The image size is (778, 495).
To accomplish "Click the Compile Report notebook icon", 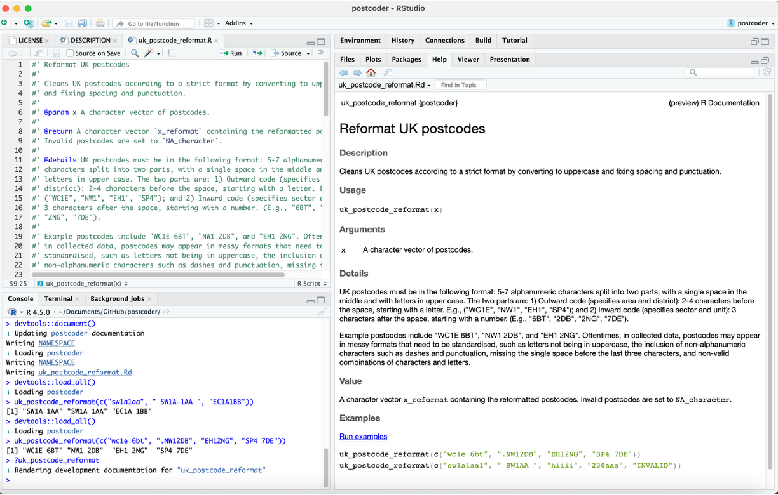I will click(172, 53).
